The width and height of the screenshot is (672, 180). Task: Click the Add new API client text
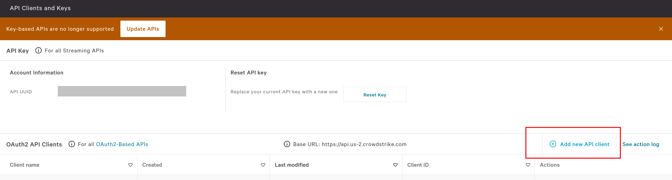(x=584, y=144)
